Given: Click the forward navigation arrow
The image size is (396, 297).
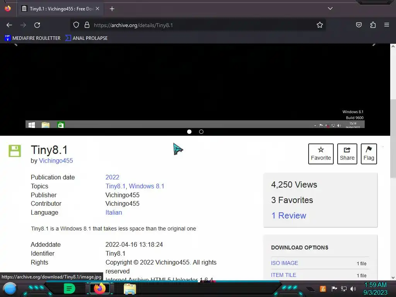Looking at the screenshot, I should (x=23, y=25).
